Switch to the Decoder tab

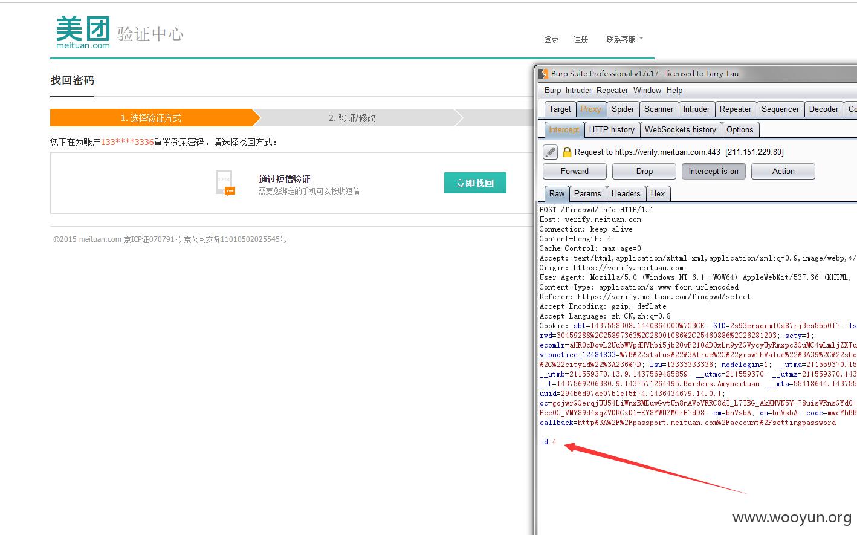(823, 109)
